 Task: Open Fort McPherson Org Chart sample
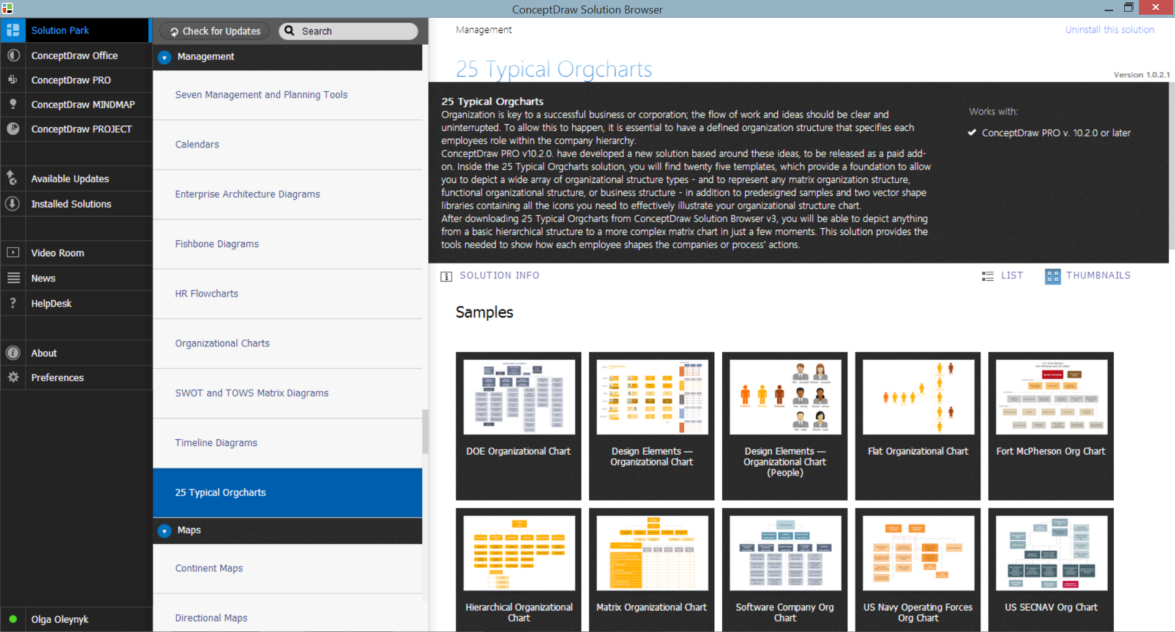pyautogui.click(x=1051, y=426)
